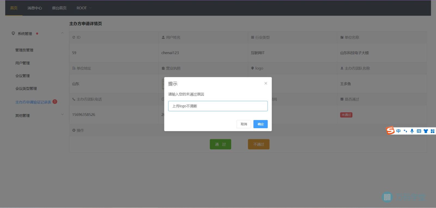This screenshot has height=208, width=436.
Task: Toggle Chinese/English mode on the Sogou bar
Action: (x=398, y=131)
